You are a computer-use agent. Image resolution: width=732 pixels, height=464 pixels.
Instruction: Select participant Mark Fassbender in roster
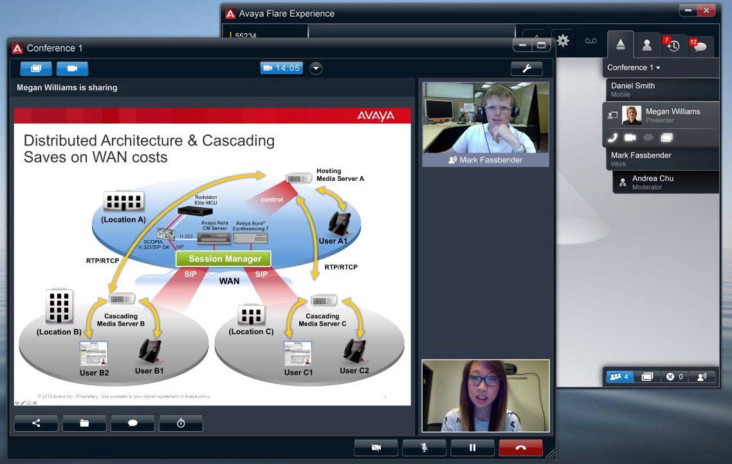click(x=663, y=160)
